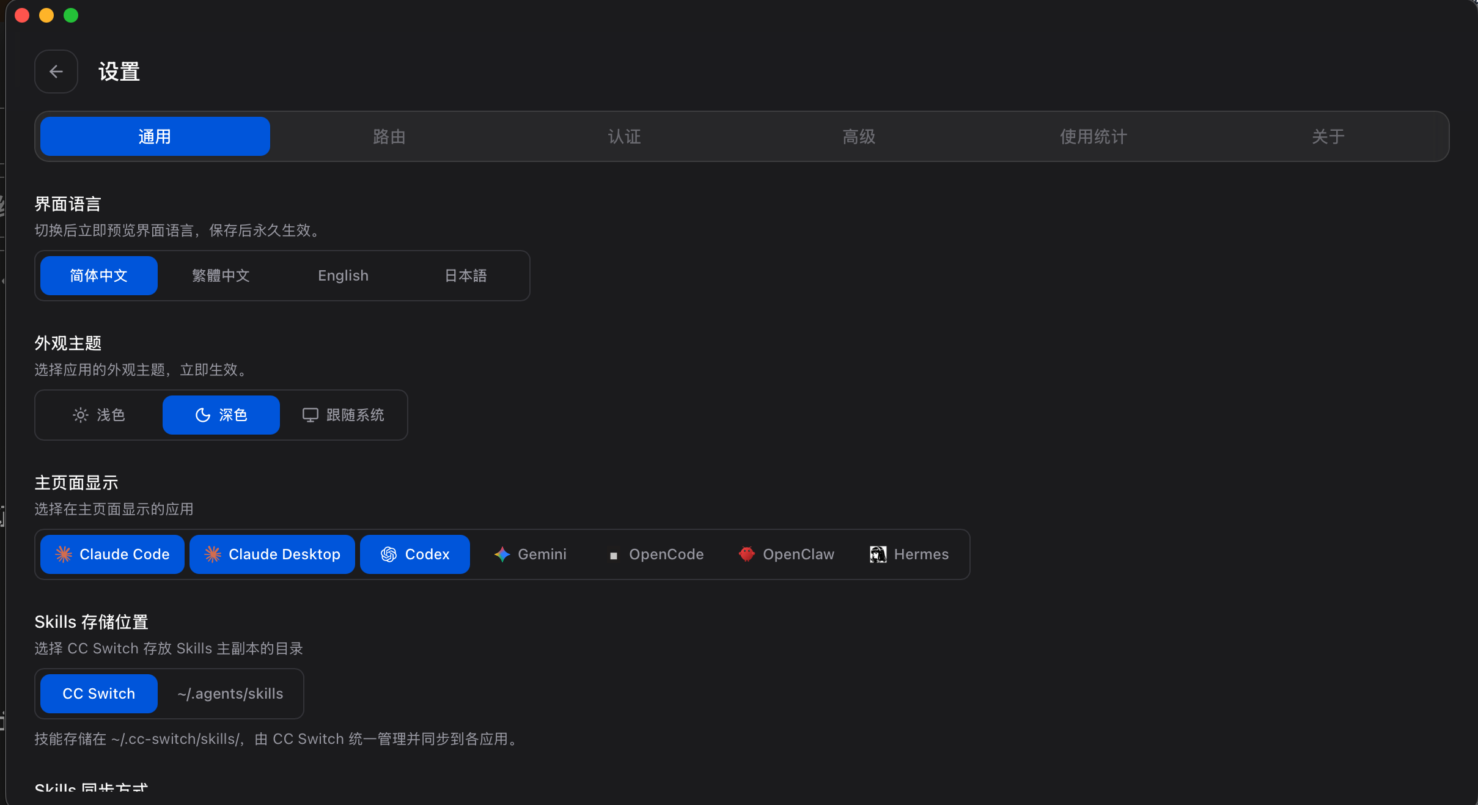Choose the 跟随系统 theme option
1478x805 pixels.
344,415
